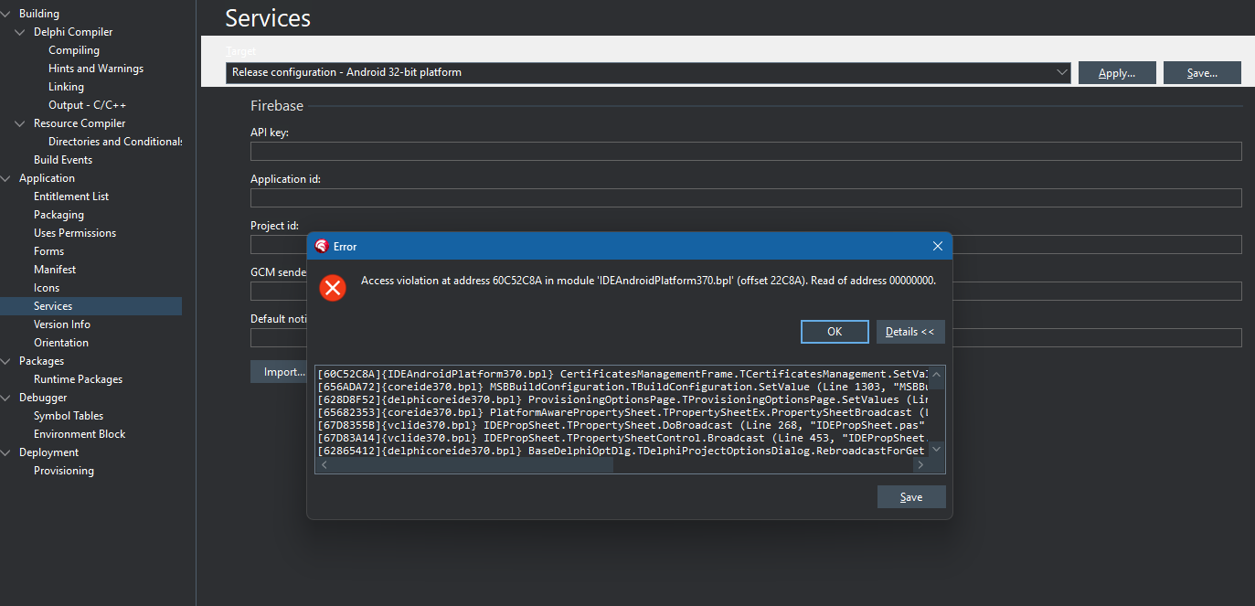This screenshot has height=606, width=1255.
Task: Click stack trace scroll down arrow
Action: 937,449
